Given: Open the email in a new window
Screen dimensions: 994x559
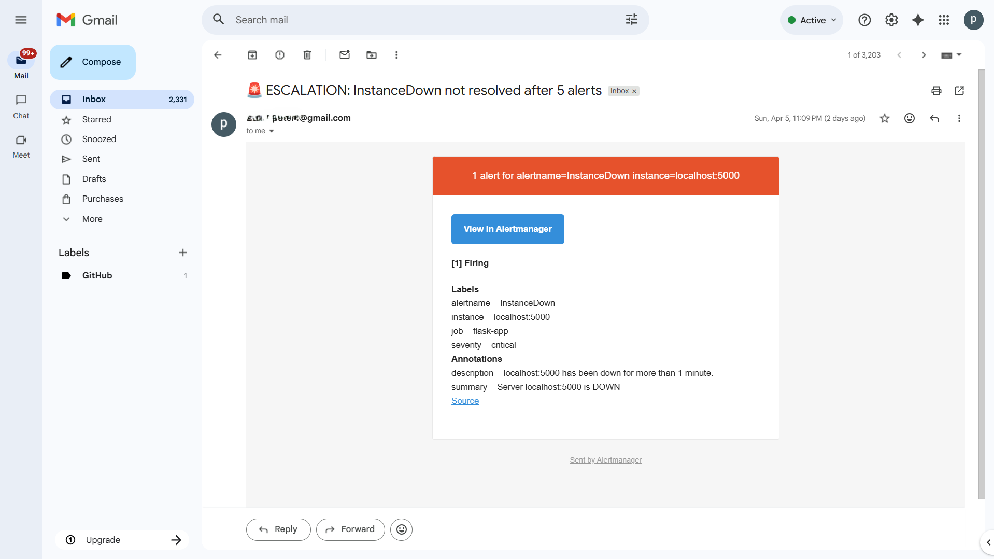Looking at the screenshot, I should tap(959, 91).
